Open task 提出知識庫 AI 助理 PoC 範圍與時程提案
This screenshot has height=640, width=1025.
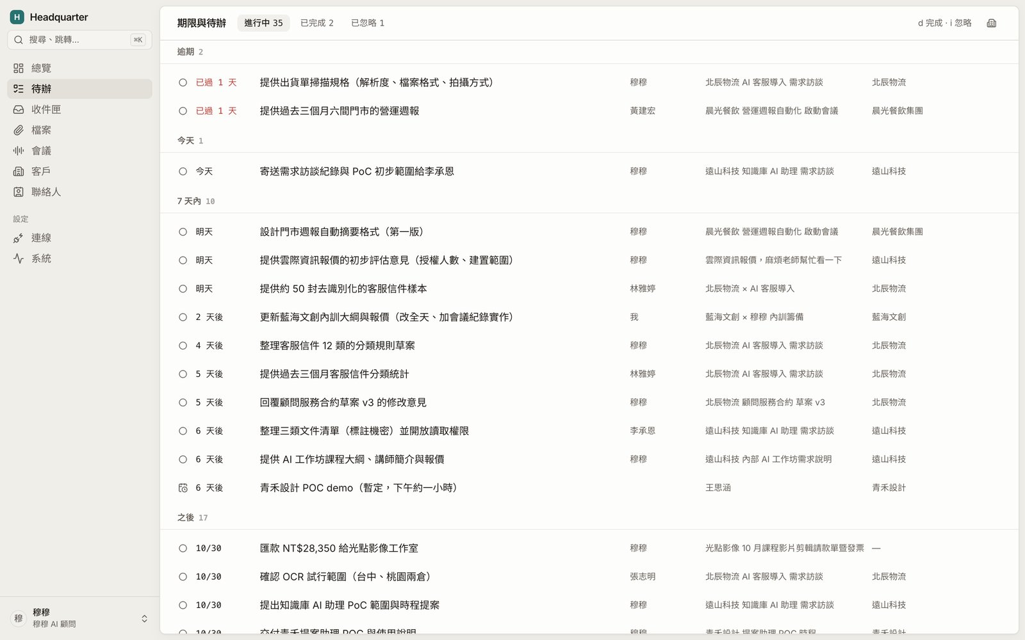349,605
